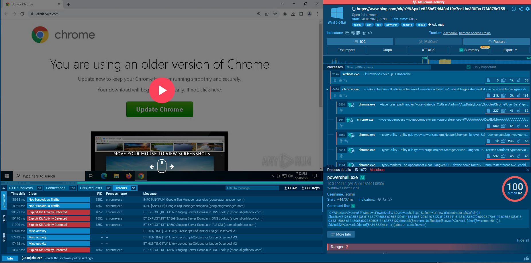Open Firefox from the taskbar

click(129, 176)
